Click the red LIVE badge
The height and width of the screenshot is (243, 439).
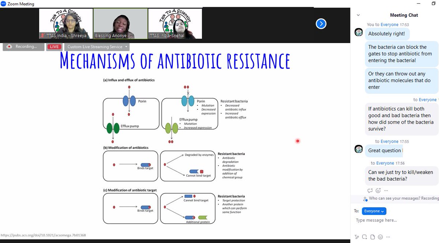point(55,47)
